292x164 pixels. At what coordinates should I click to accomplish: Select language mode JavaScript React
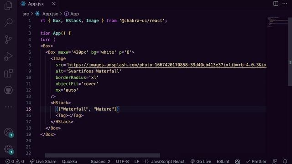coord(165,161)
